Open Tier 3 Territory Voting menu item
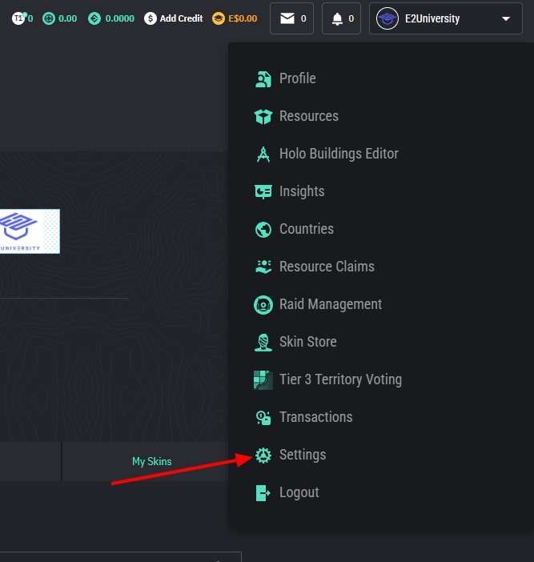534x562 pixels. point(339,379)
